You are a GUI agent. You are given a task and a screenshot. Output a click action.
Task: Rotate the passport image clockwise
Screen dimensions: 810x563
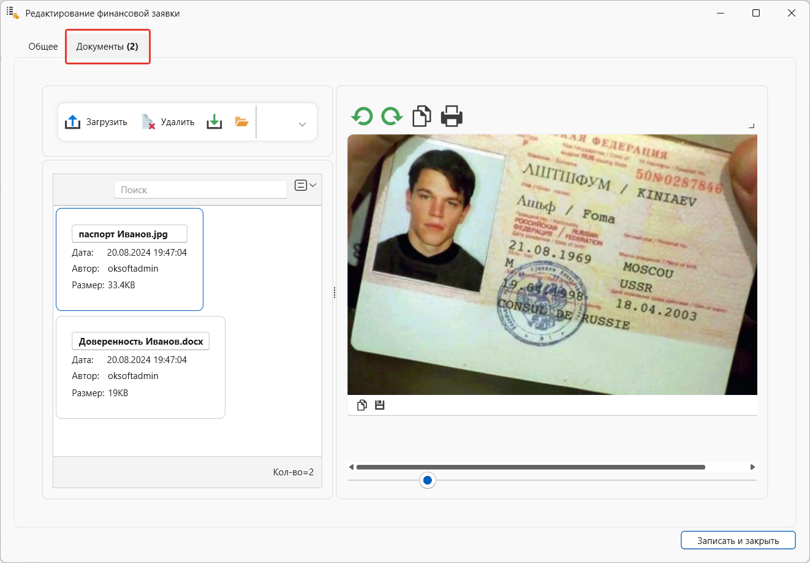pos(392,116)
